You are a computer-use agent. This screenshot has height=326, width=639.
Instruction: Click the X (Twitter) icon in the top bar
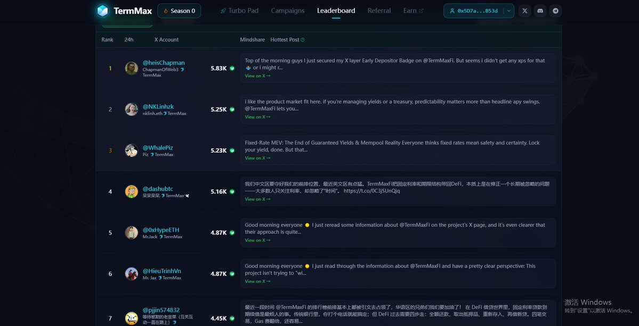[524, 10]
